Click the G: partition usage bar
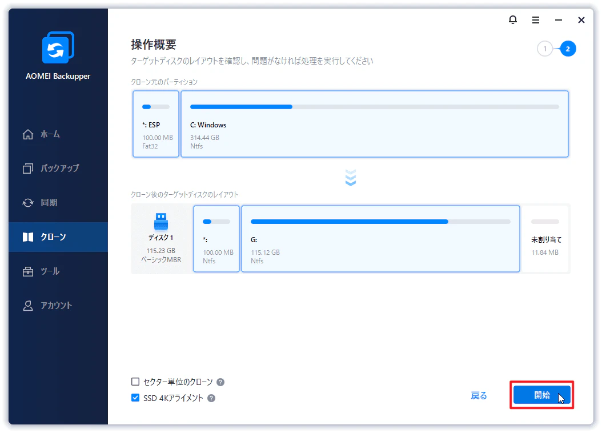 [380, 222]
